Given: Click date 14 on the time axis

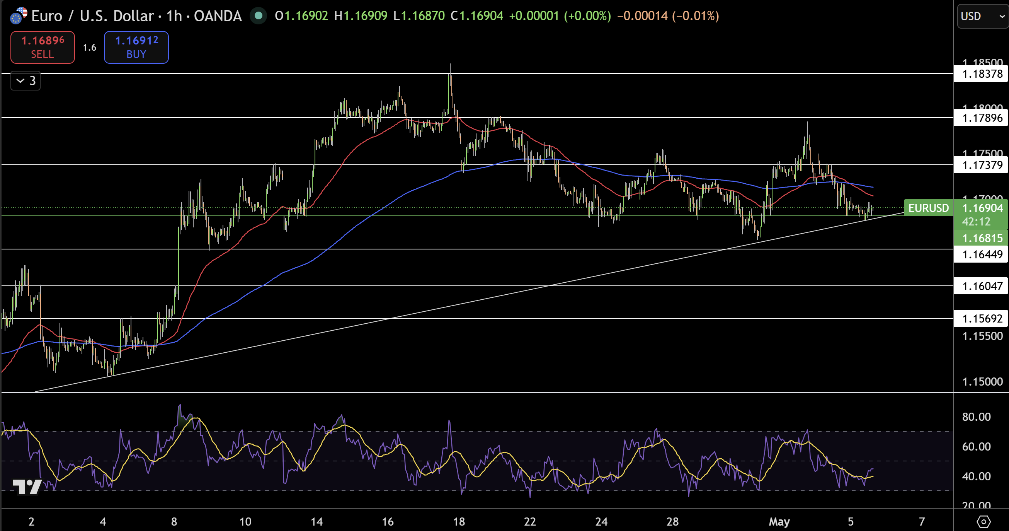Looking at the screenshot, I should pos(316,522).
